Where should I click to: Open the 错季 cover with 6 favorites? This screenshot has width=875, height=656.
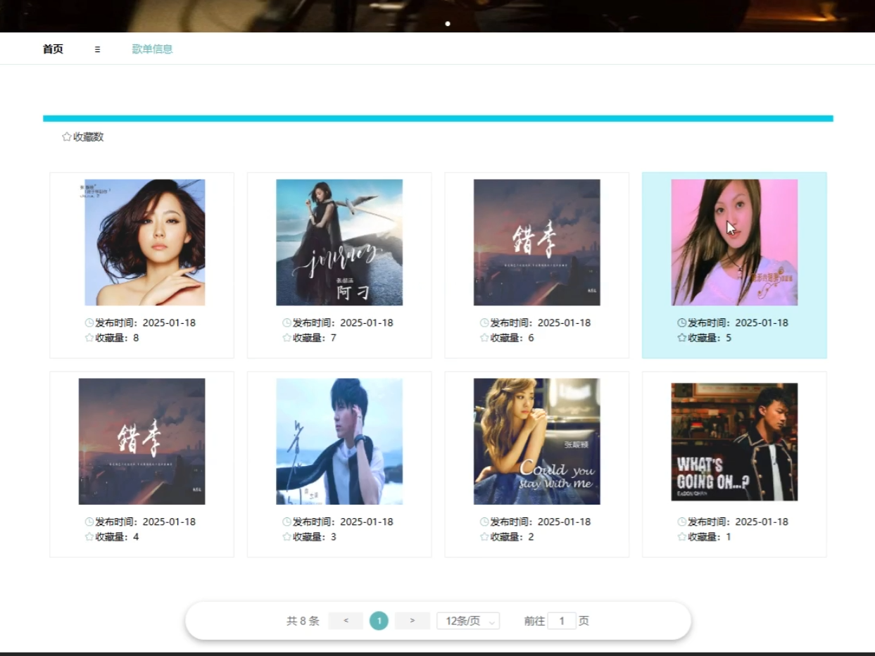pos(537,242)
